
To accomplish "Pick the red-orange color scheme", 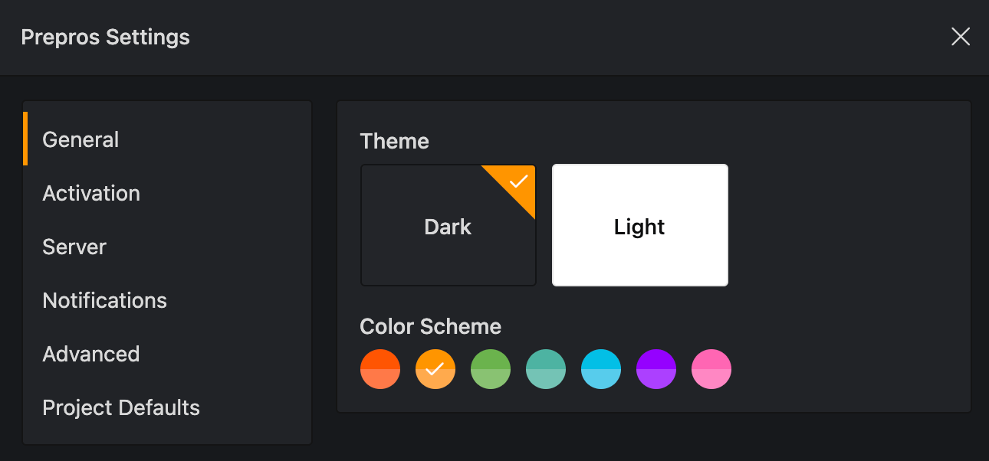I will click(380, 369).
